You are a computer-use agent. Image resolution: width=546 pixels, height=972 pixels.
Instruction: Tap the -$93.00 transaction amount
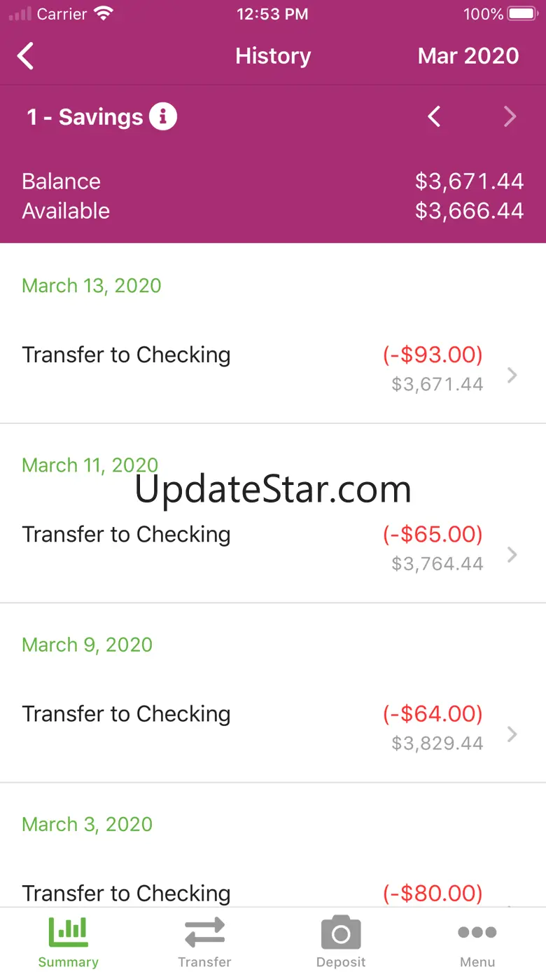click(x=433, y=355)
